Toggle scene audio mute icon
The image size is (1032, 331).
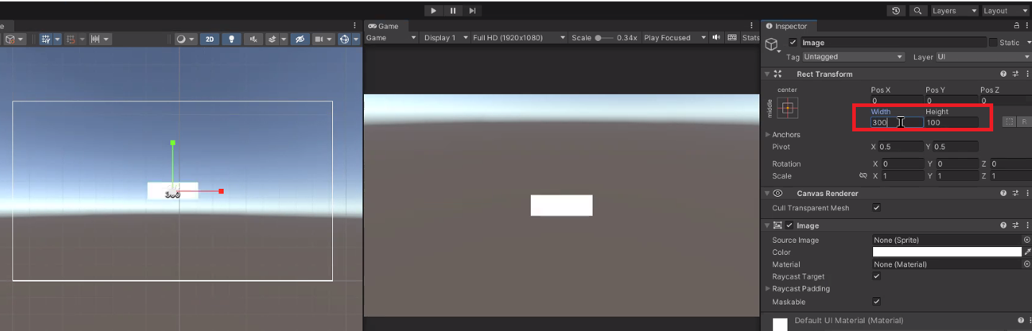252,39
